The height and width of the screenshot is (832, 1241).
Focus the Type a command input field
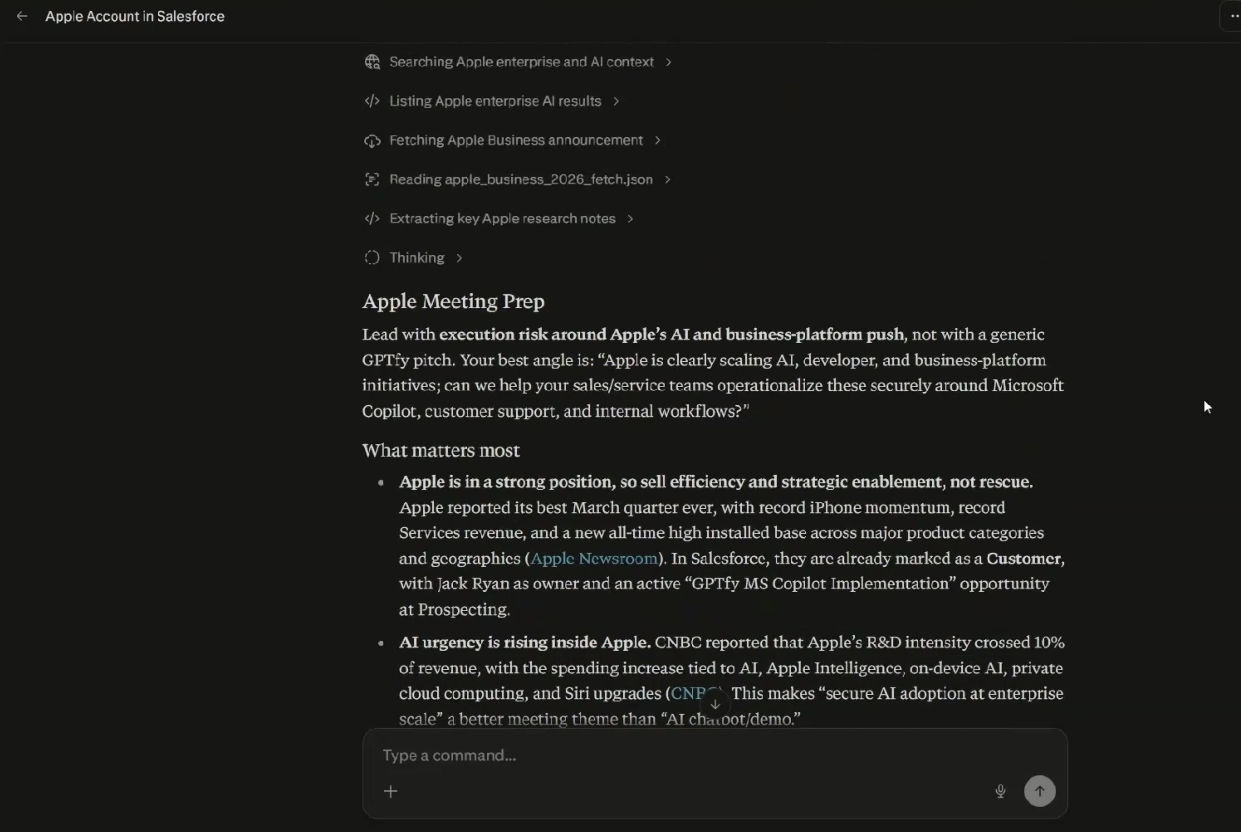click(715, 755)
